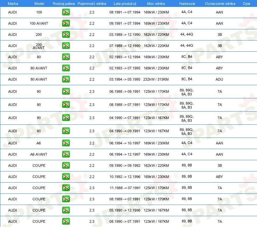Click the fuel icon for Audi COUPE starting 10.1992

click(x=66, y=177)
